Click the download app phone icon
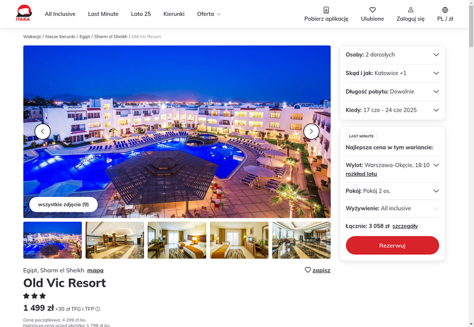474x327 pixels. 326,10
